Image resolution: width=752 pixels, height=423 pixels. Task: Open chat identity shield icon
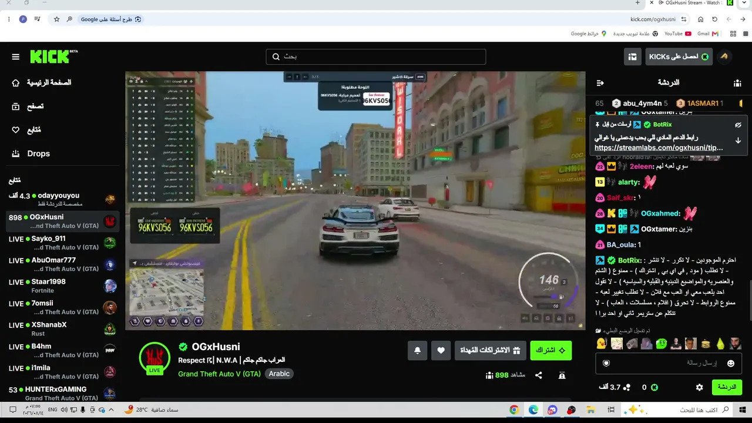(606, 363)
